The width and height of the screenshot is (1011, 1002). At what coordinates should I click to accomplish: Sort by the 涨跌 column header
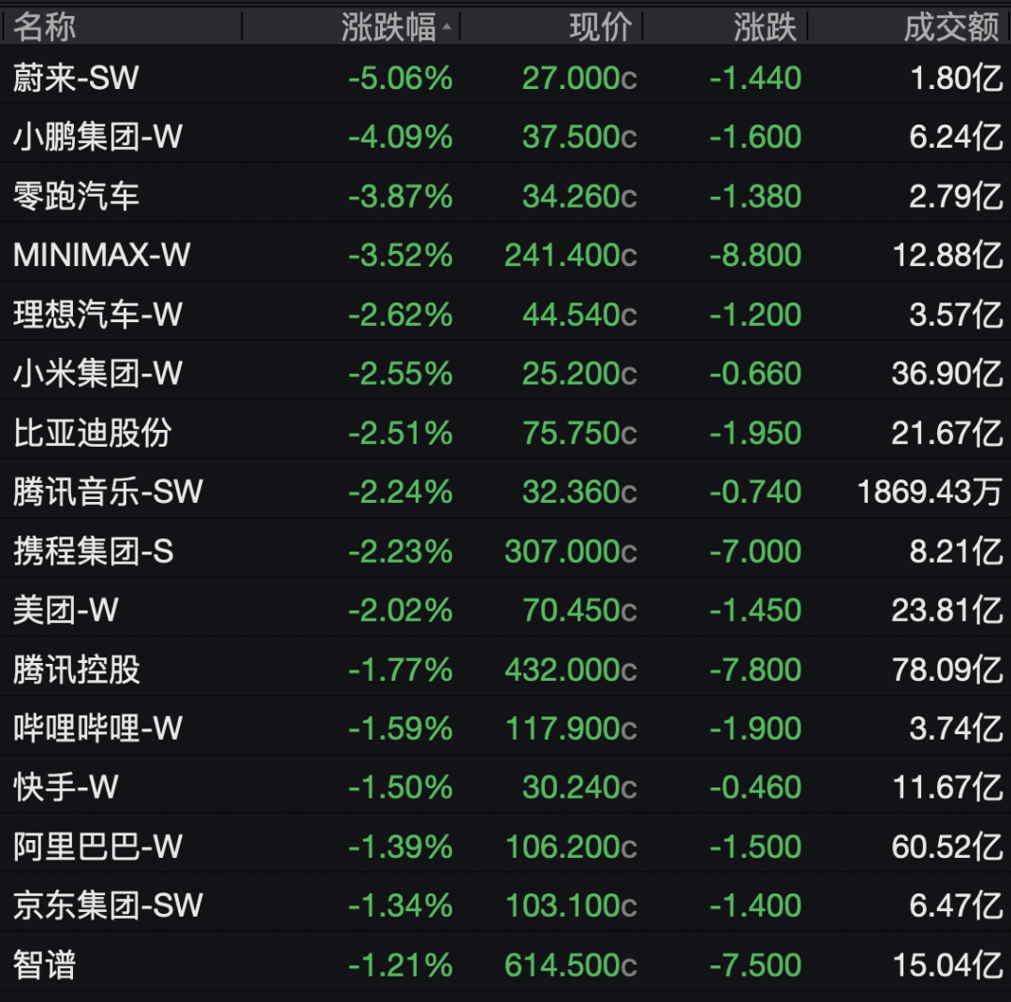click(765, 28)
